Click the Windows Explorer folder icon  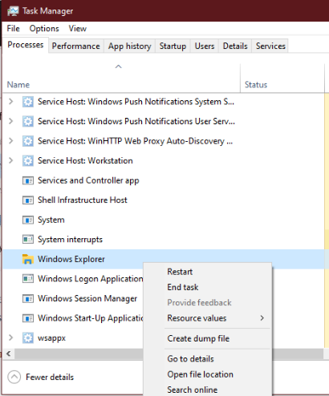[x=28, y=259]
